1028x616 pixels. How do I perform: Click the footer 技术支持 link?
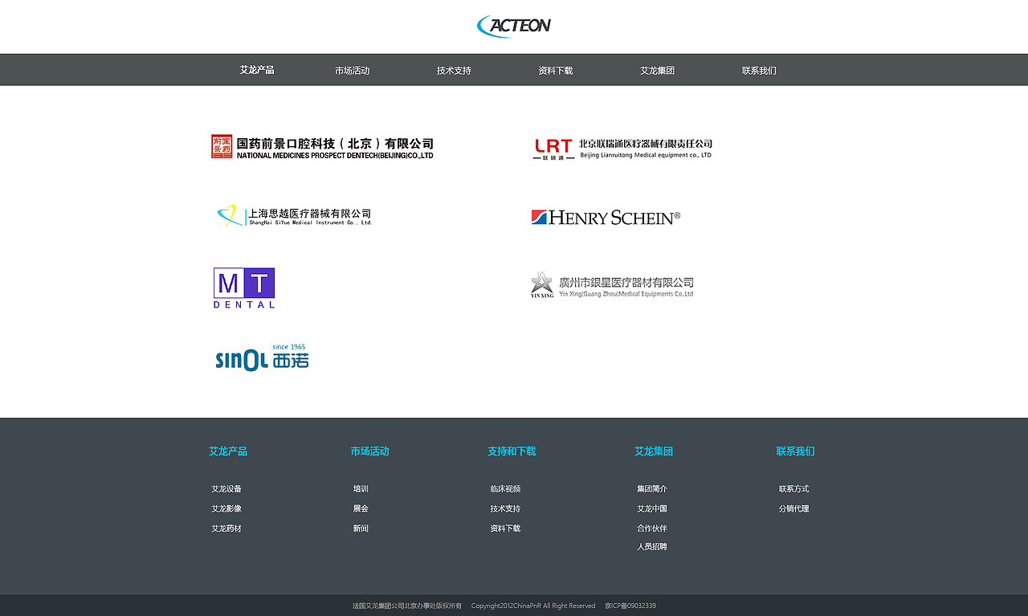[505, 509]
